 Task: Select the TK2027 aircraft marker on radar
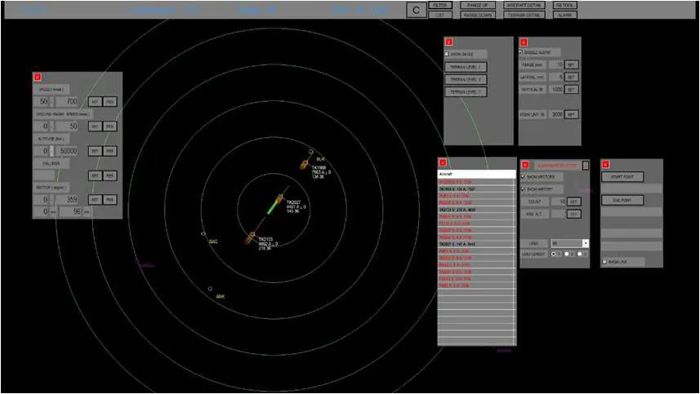point(280,198)
